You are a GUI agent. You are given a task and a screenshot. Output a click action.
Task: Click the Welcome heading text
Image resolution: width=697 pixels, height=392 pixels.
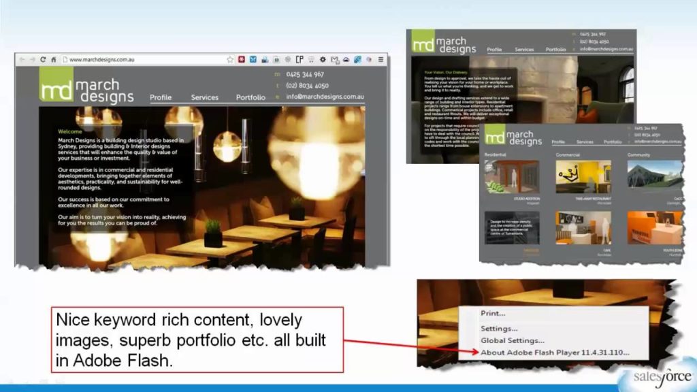[70, 131]
